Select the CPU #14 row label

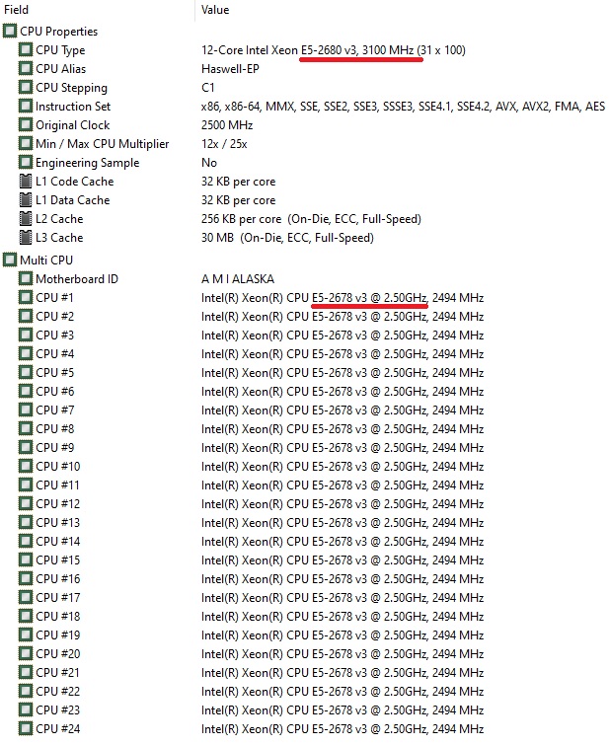coord(57,541)
